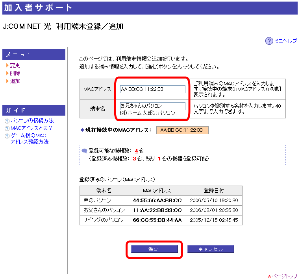Image resolution: width=300 pixels, height=280 pixels.
Task: Click the orange arrow beside 削除
Action: tap(7, 73)
